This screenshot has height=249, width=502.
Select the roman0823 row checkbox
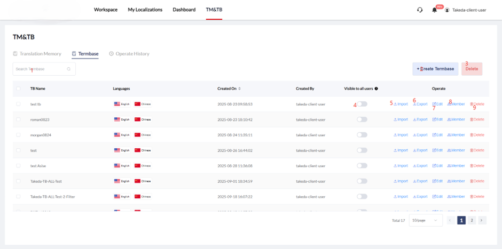click(19, 119)
